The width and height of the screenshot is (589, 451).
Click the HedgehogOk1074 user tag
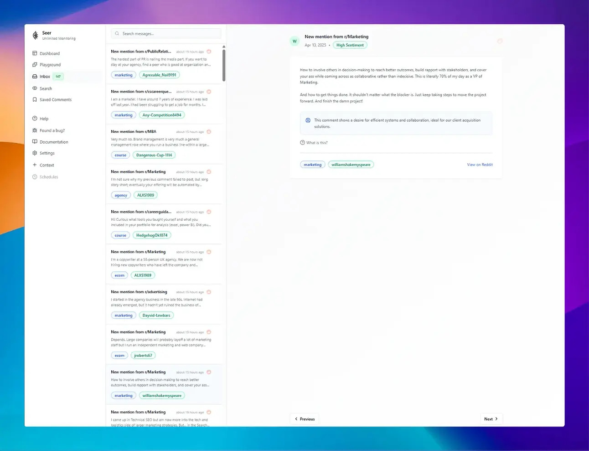pos(152,235)
